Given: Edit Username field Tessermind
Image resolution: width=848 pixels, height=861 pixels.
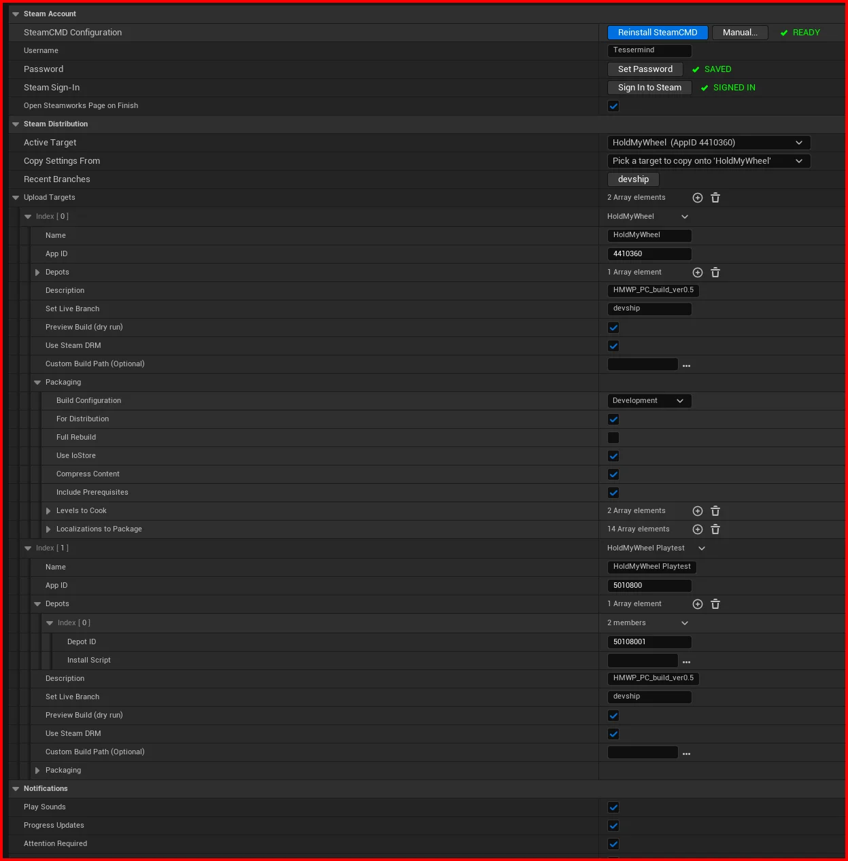Looking at the screenshot, I should (x=649, y=50).
